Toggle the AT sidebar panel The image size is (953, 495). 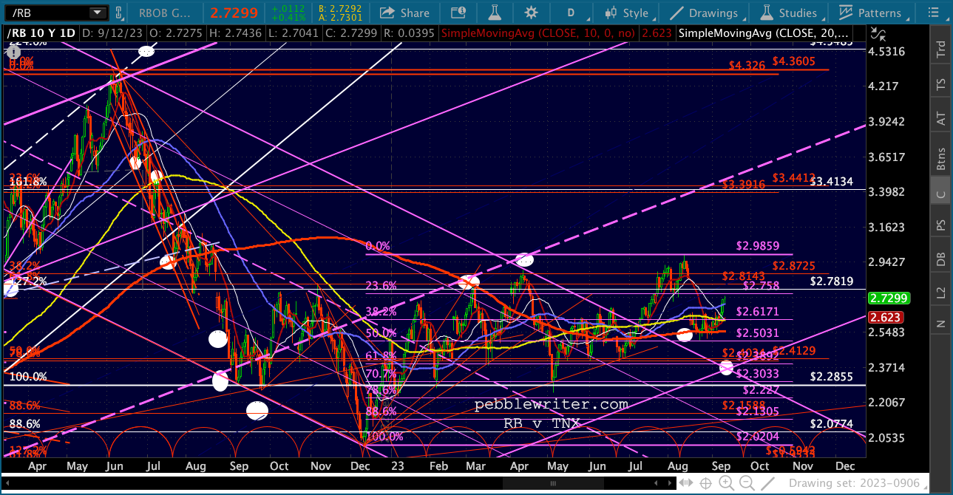(x=941, y=118)
